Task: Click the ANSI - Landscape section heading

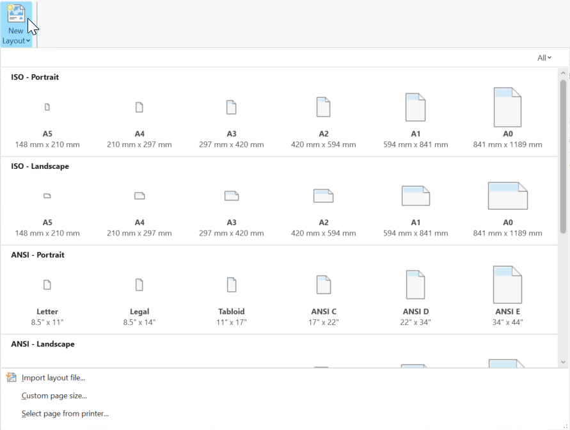Action: pos(43,344)
